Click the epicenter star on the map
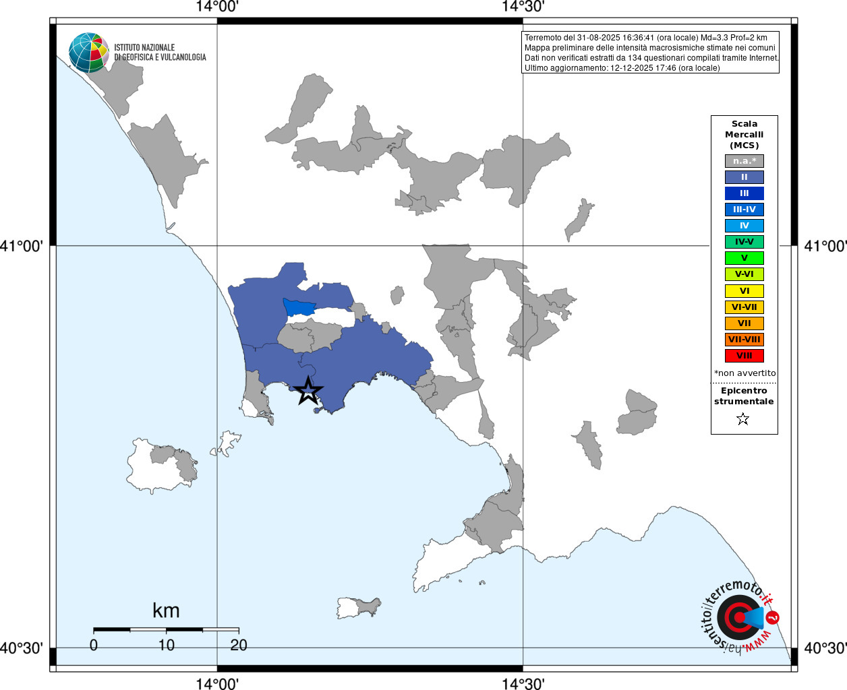Image resolution: width=847 pixels, height=690 pixels. 309,391
